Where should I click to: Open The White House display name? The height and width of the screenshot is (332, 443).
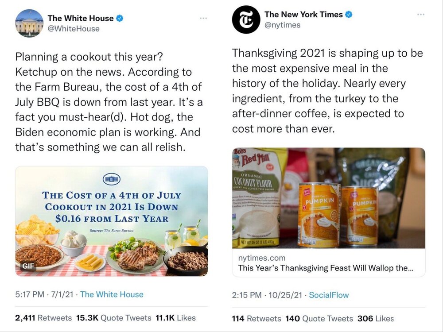coord(80,18)
